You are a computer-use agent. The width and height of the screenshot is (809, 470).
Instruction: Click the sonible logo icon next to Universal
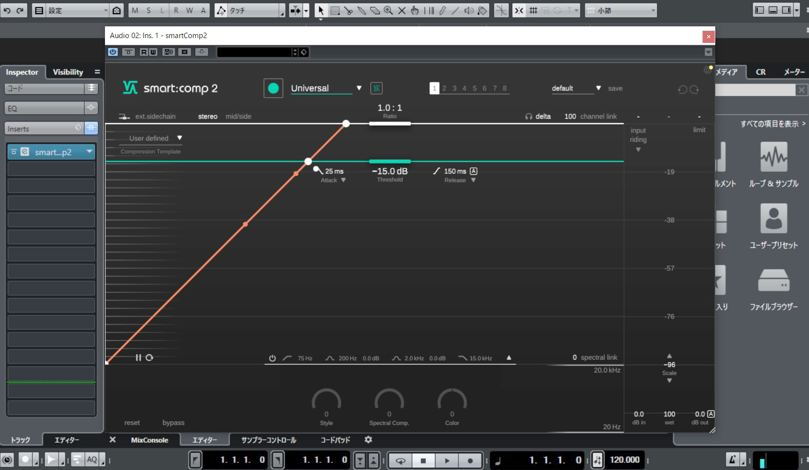tap(376, 88)
